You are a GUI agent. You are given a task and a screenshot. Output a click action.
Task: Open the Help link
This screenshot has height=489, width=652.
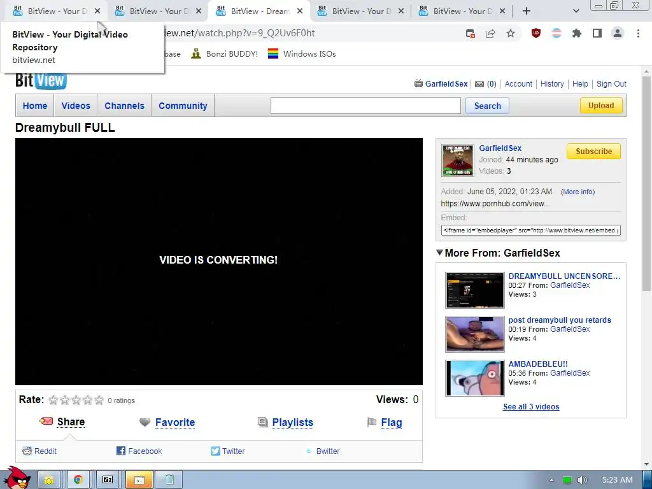(580, 83)
